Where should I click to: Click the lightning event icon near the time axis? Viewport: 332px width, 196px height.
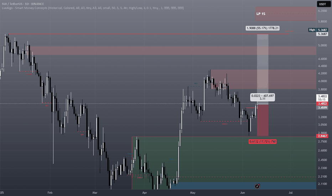point(257,186)
